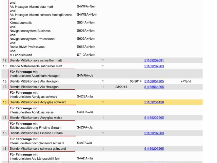Image resolution: width=217 pixels, height=163 pixels.
Task: Open part number link 51169209691
Action: pos(154,60)
